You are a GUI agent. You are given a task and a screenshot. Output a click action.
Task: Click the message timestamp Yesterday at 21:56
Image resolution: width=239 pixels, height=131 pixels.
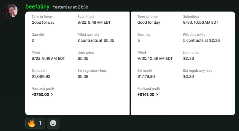click(70, 7)
